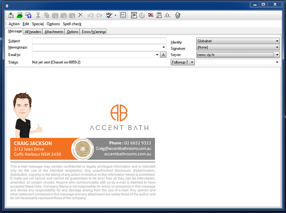Save the message with the floppy disk icon

(28, 15)
